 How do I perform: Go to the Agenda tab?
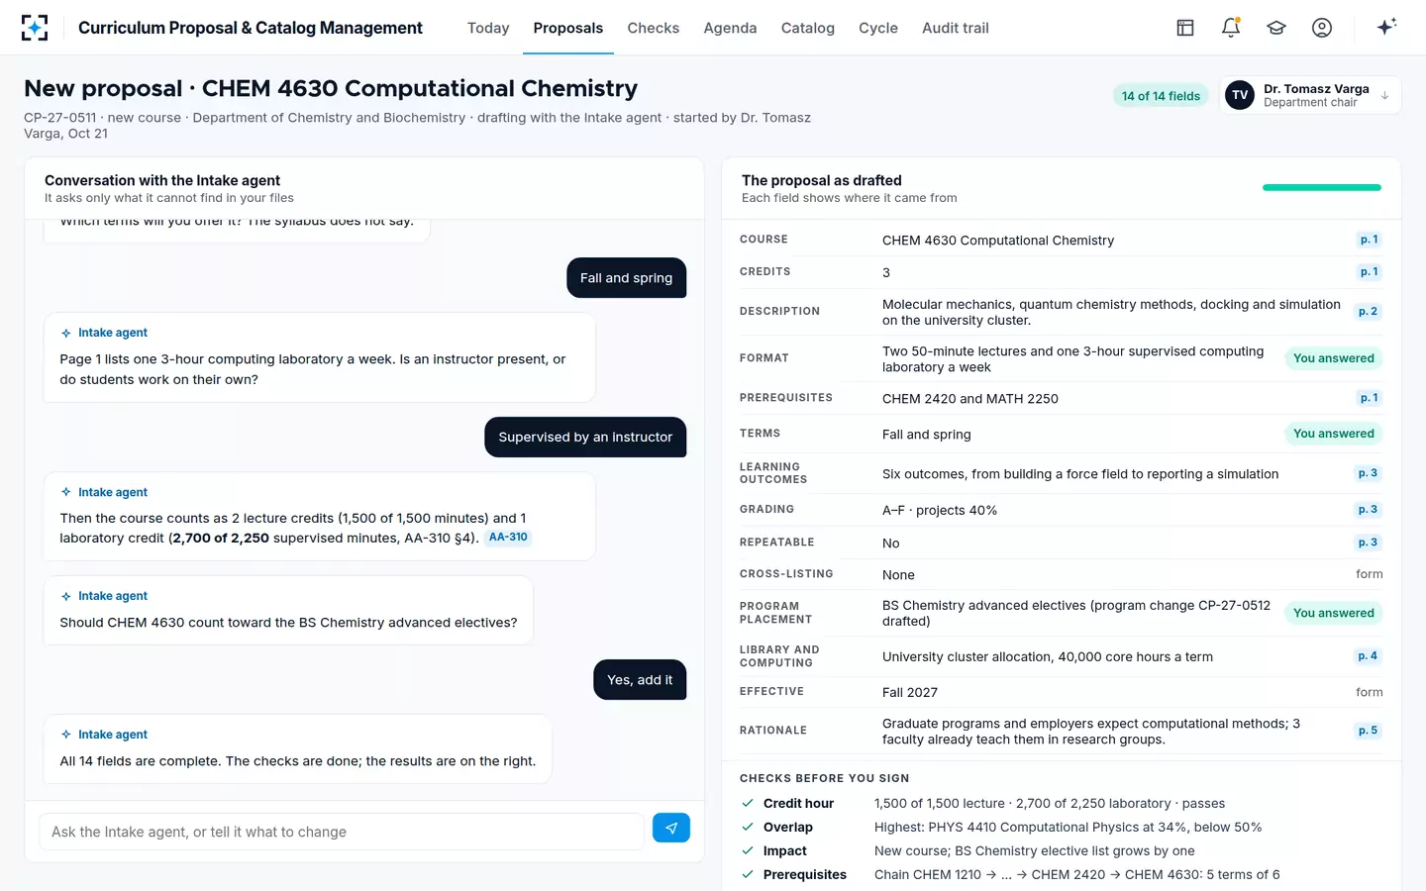click(730, 28)
